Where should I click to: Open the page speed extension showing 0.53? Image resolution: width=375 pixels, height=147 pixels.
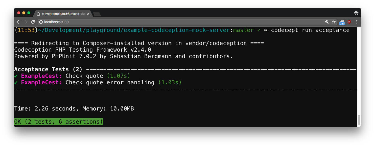click(x=342, y=22)
